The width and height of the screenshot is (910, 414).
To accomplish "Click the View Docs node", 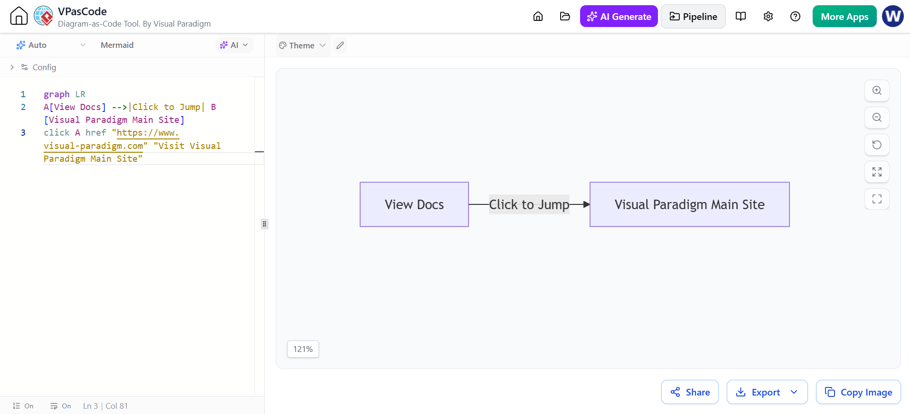I will click(414, 204).
